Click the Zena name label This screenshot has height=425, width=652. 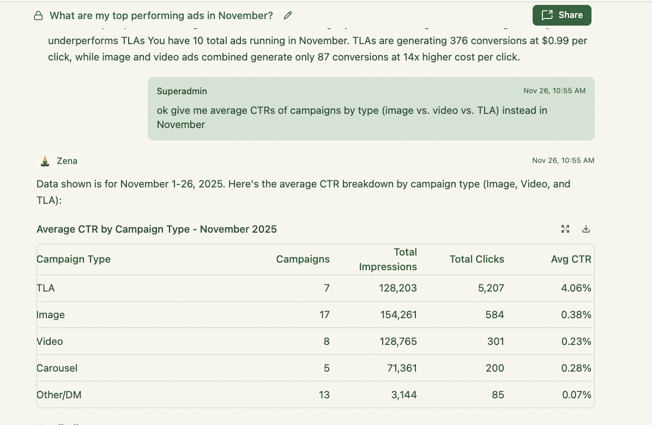(67, 161)
